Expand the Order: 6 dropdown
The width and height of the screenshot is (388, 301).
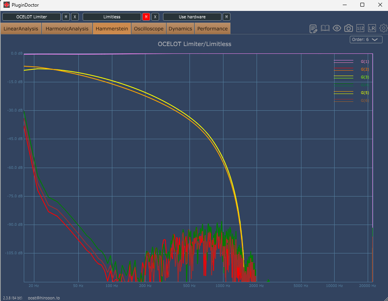366,39
